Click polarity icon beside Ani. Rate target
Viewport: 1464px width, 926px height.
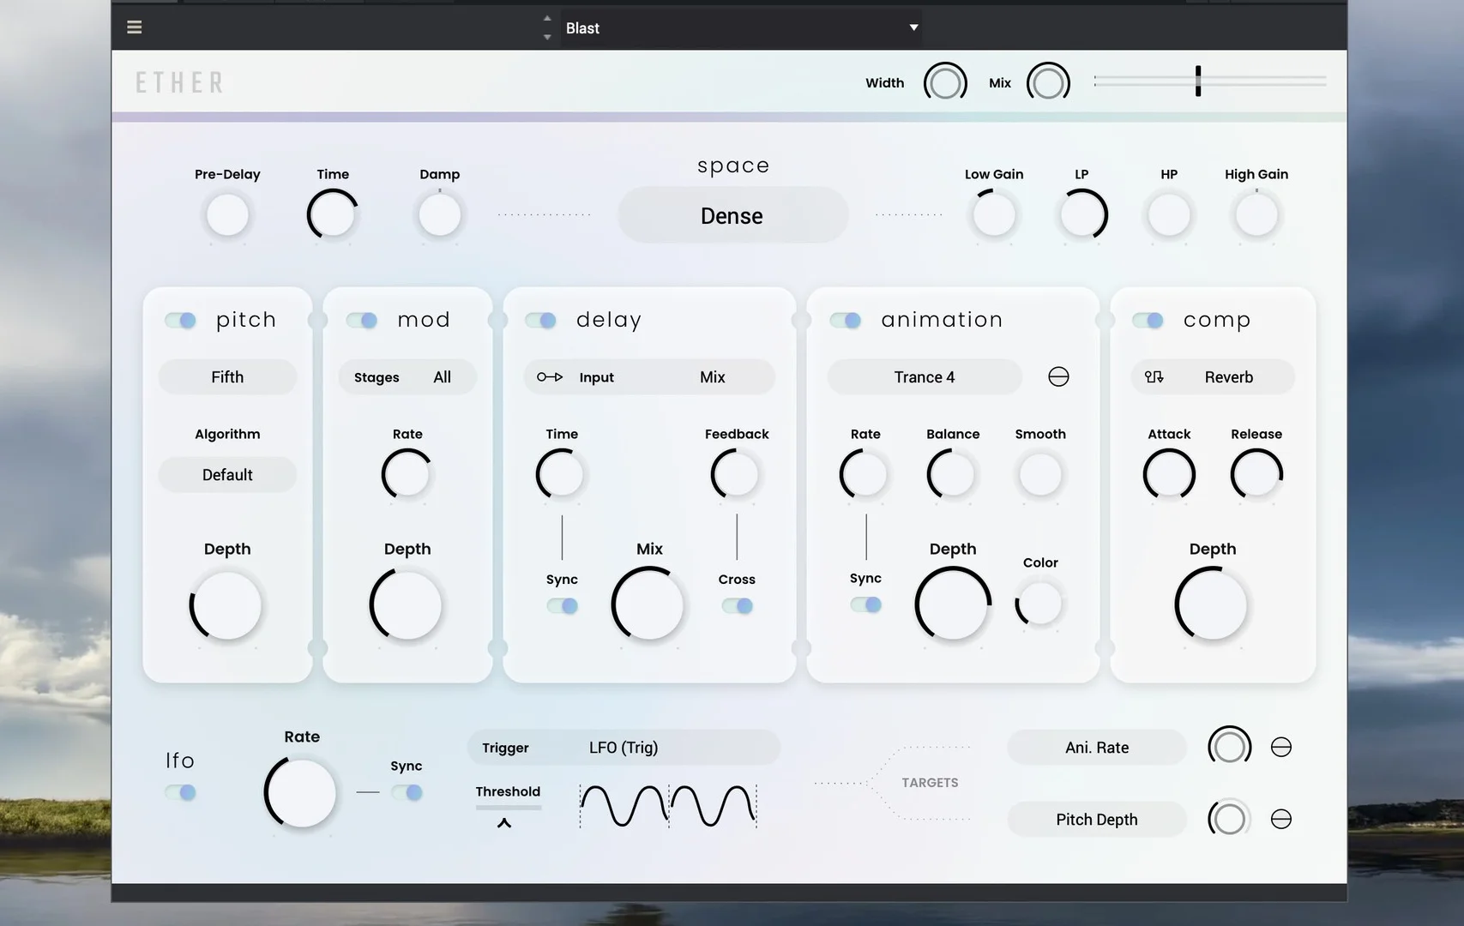click(x=1280, y=748)
